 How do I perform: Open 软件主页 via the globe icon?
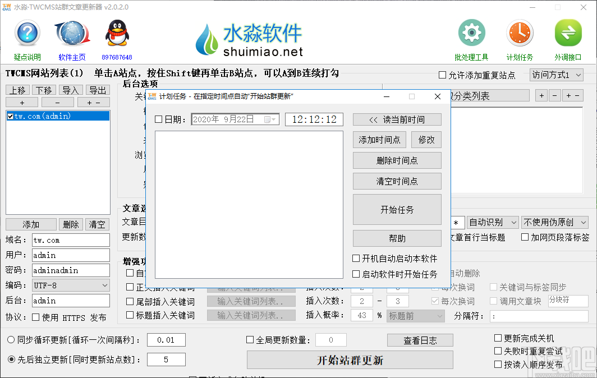pyautogui.click(x=72, y=34)
